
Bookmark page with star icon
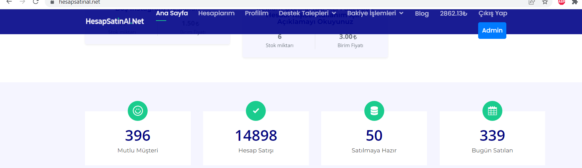pos(545,2)
